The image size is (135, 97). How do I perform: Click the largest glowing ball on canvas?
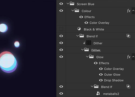pos(8,62)
